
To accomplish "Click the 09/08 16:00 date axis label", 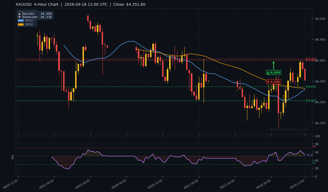I will tap(156, 184).
